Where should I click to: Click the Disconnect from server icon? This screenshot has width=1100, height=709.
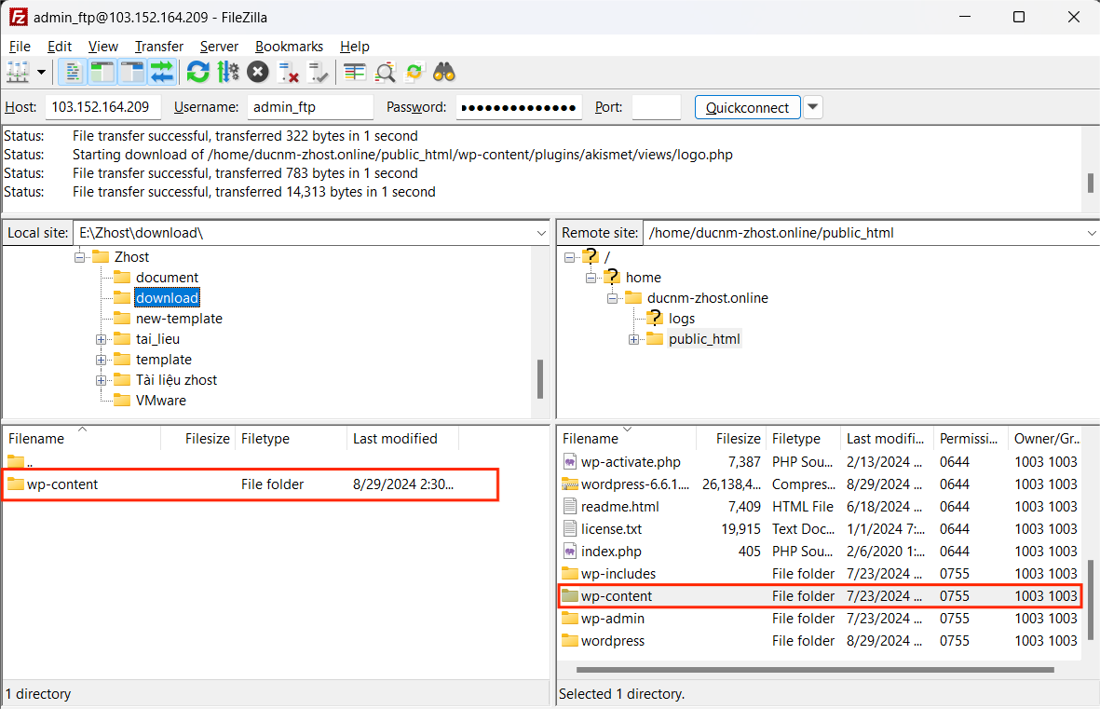pos(289,72)
